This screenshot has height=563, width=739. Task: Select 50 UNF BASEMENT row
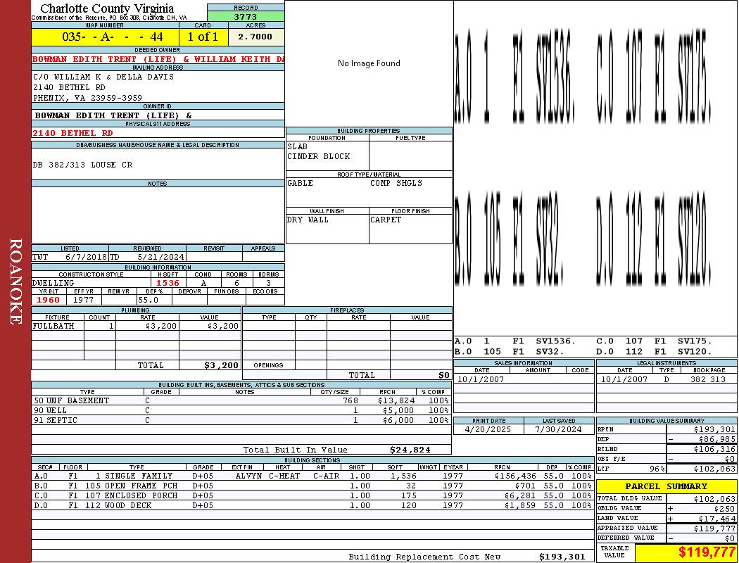(241, 400)
